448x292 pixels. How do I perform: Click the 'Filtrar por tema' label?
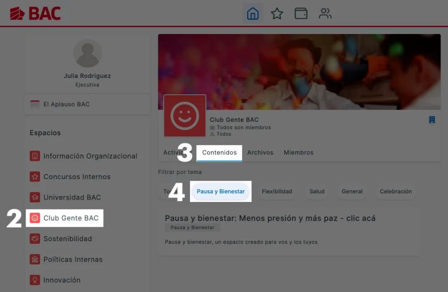[180, 172]
